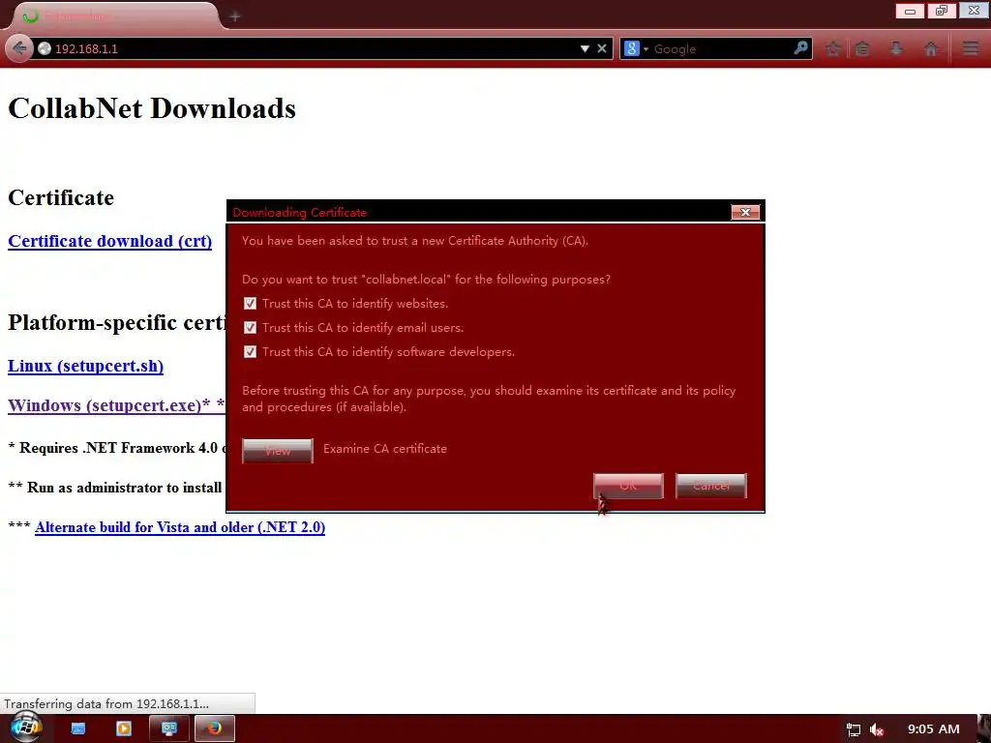Open Alternate build for Vista link

click(x=180, y=527)
